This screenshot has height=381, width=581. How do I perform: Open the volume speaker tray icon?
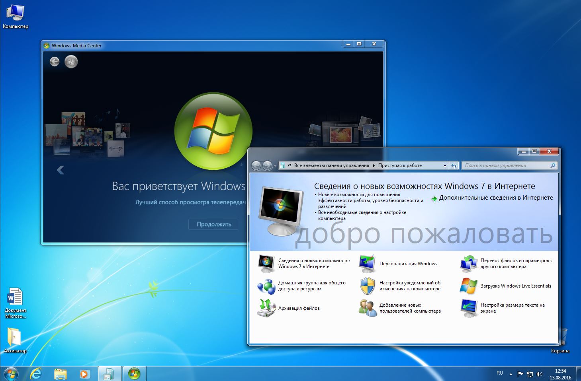pos(540,374)
